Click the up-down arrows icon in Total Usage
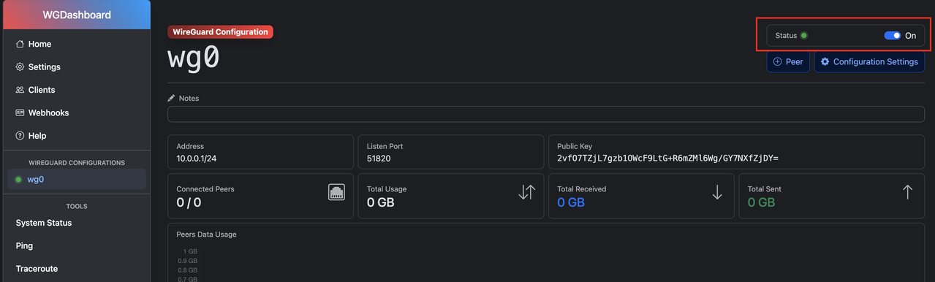Image resolution: width=935 pixels, height=282 pixels. (527, 192)
